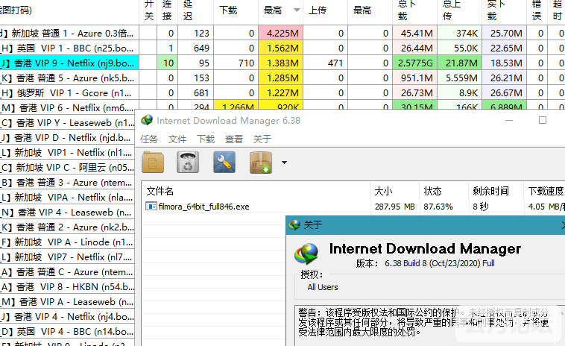Open the download folder icon in IDM toolbar
This screenshot has width=565, height=346.
click(x=153, y=163)
